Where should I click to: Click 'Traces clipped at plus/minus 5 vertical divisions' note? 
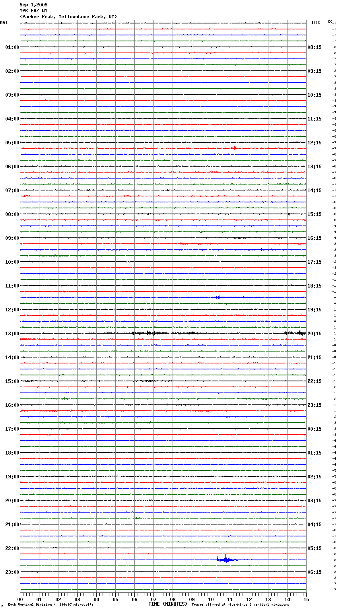coord(240,605)
